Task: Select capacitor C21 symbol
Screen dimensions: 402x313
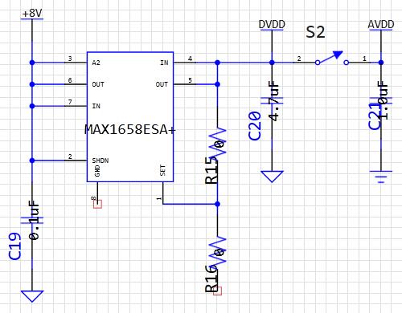Action: click(x=381, y=101)
